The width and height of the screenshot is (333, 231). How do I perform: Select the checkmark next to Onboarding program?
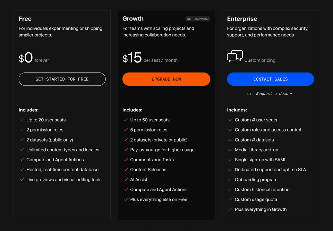click(x=230, y=179)
